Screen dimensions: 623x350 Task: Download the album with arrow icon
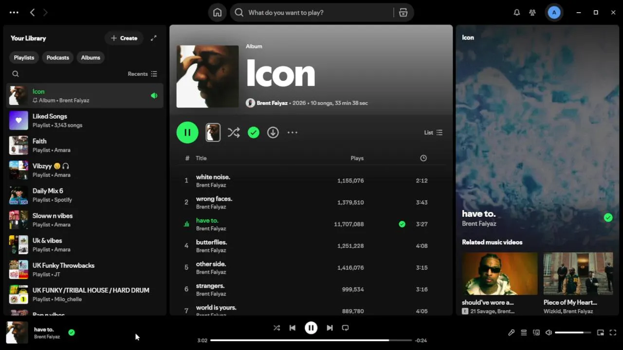coord(273,132)
